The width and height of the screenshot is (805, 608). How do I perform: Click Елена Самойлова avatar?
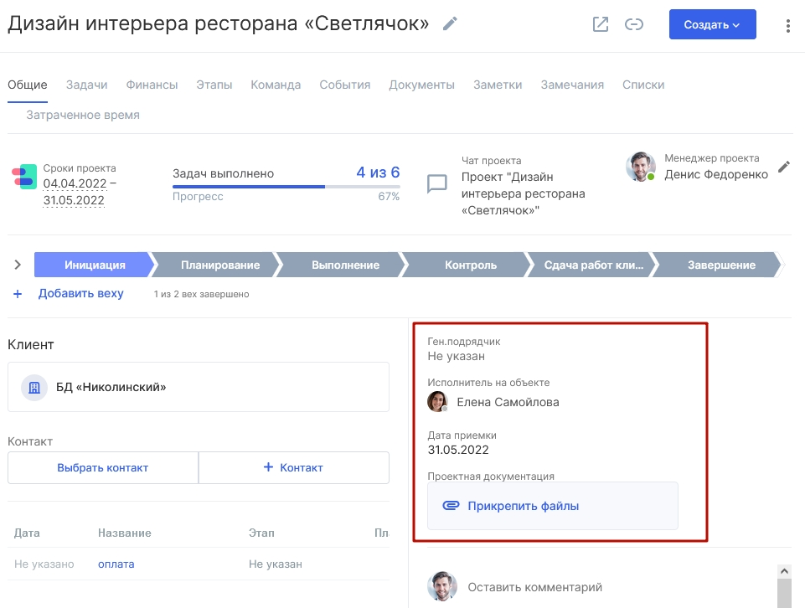coord(437,402)
